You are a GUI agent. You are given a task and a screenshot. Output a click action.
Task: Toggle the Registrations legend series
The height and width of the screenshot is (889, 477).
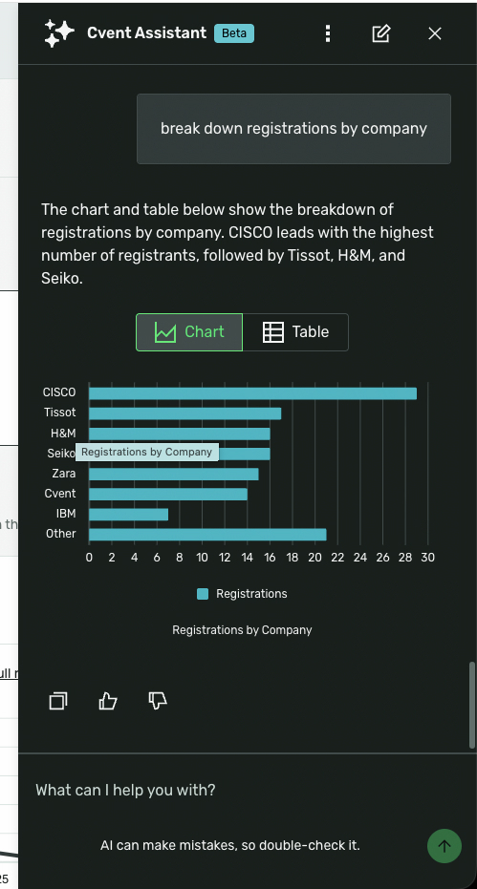click(242, 594)
